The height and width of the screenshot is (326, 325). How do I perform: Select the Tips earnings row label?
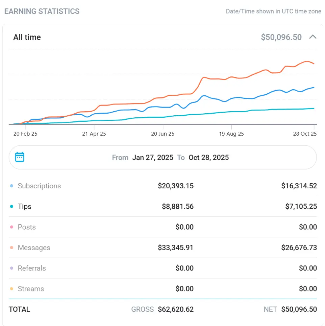(x=24, y=207)
